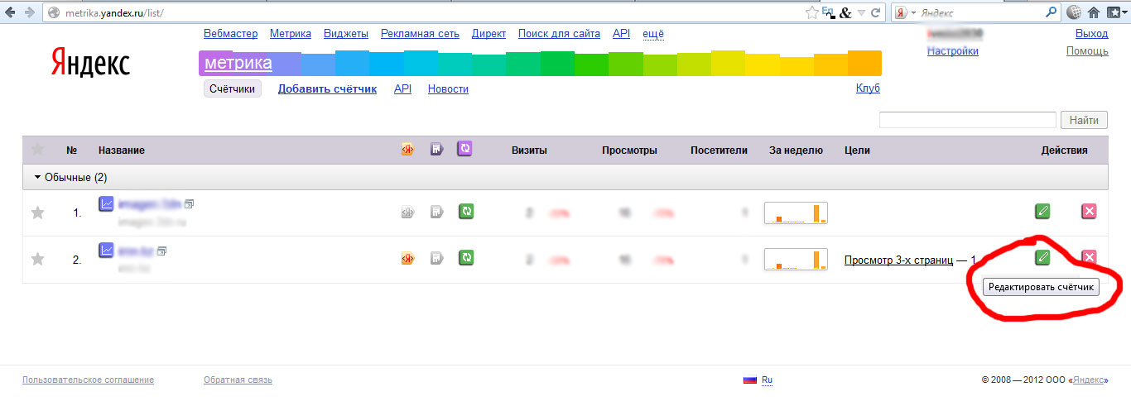1131x406 pixels.
Task: Open the address bar history dropdown arrow
Action: (x=861, y=13)
